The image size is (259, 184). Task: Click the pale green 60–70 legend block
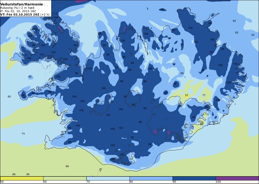(x=65, y=178)
